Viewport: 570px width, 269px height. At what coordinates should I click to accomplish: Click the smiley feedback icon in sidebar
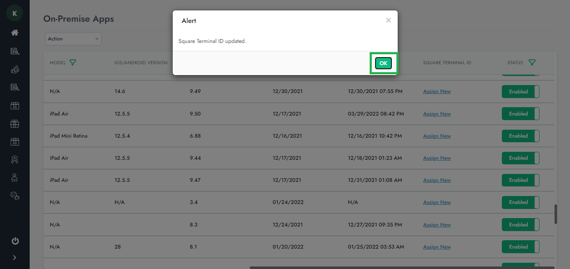(15, 195)
